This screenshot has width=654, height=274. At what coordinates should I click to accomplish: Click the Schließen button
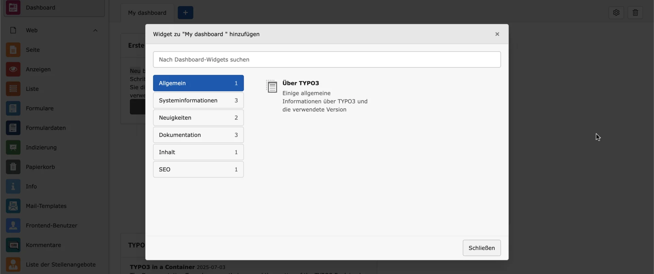[x=482, y=248]
